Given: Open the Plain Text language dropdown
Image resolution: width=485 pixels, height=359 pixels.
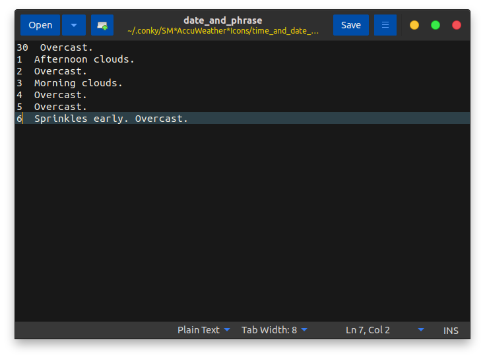Looking at the screenshot, I should pyautogui.click(x=204, y=330).
